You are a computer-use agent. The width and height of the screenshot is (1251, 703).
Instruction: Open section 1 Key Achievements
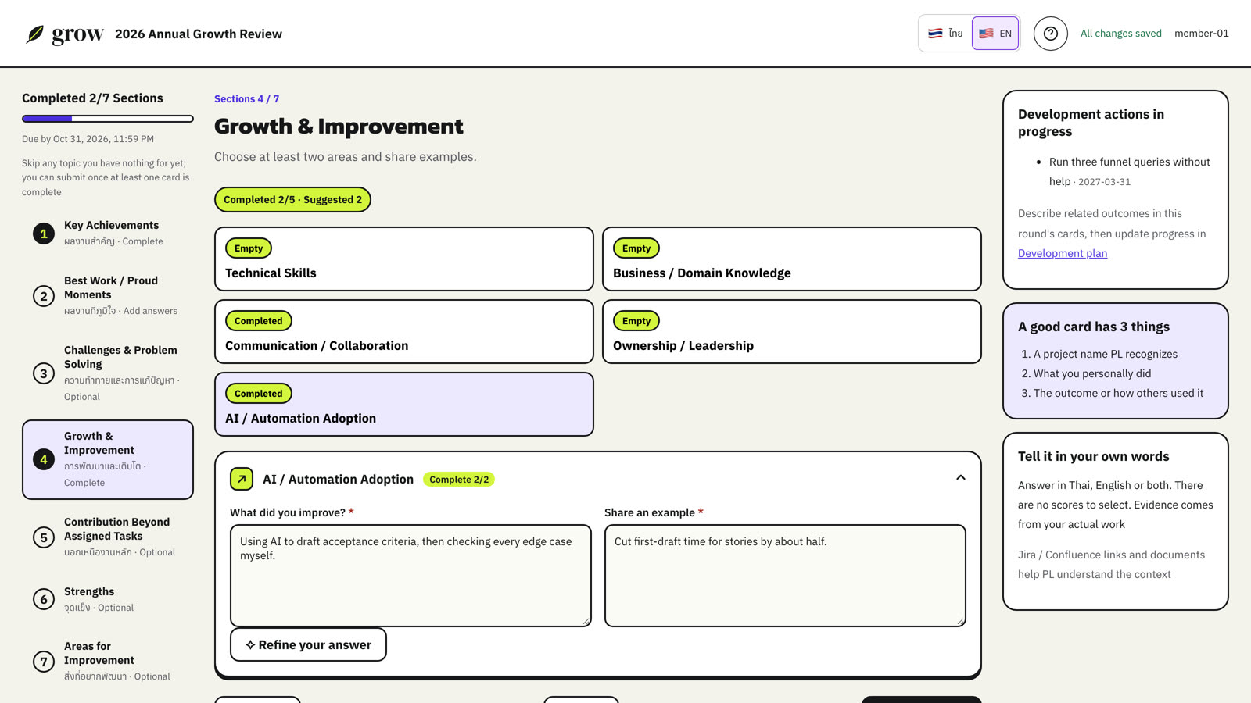108,233
